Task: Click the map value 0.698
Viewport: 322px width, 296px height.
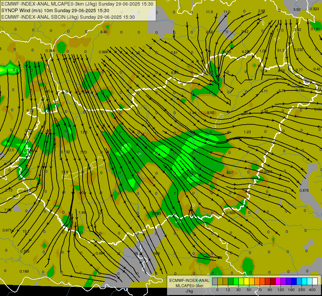Action: pyautogui.click(x=103, y=52)
